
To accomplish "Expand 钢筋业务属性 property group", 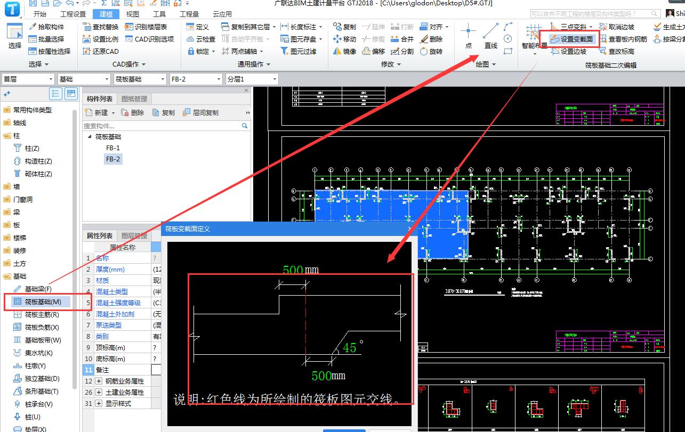I will pos(99,381).
